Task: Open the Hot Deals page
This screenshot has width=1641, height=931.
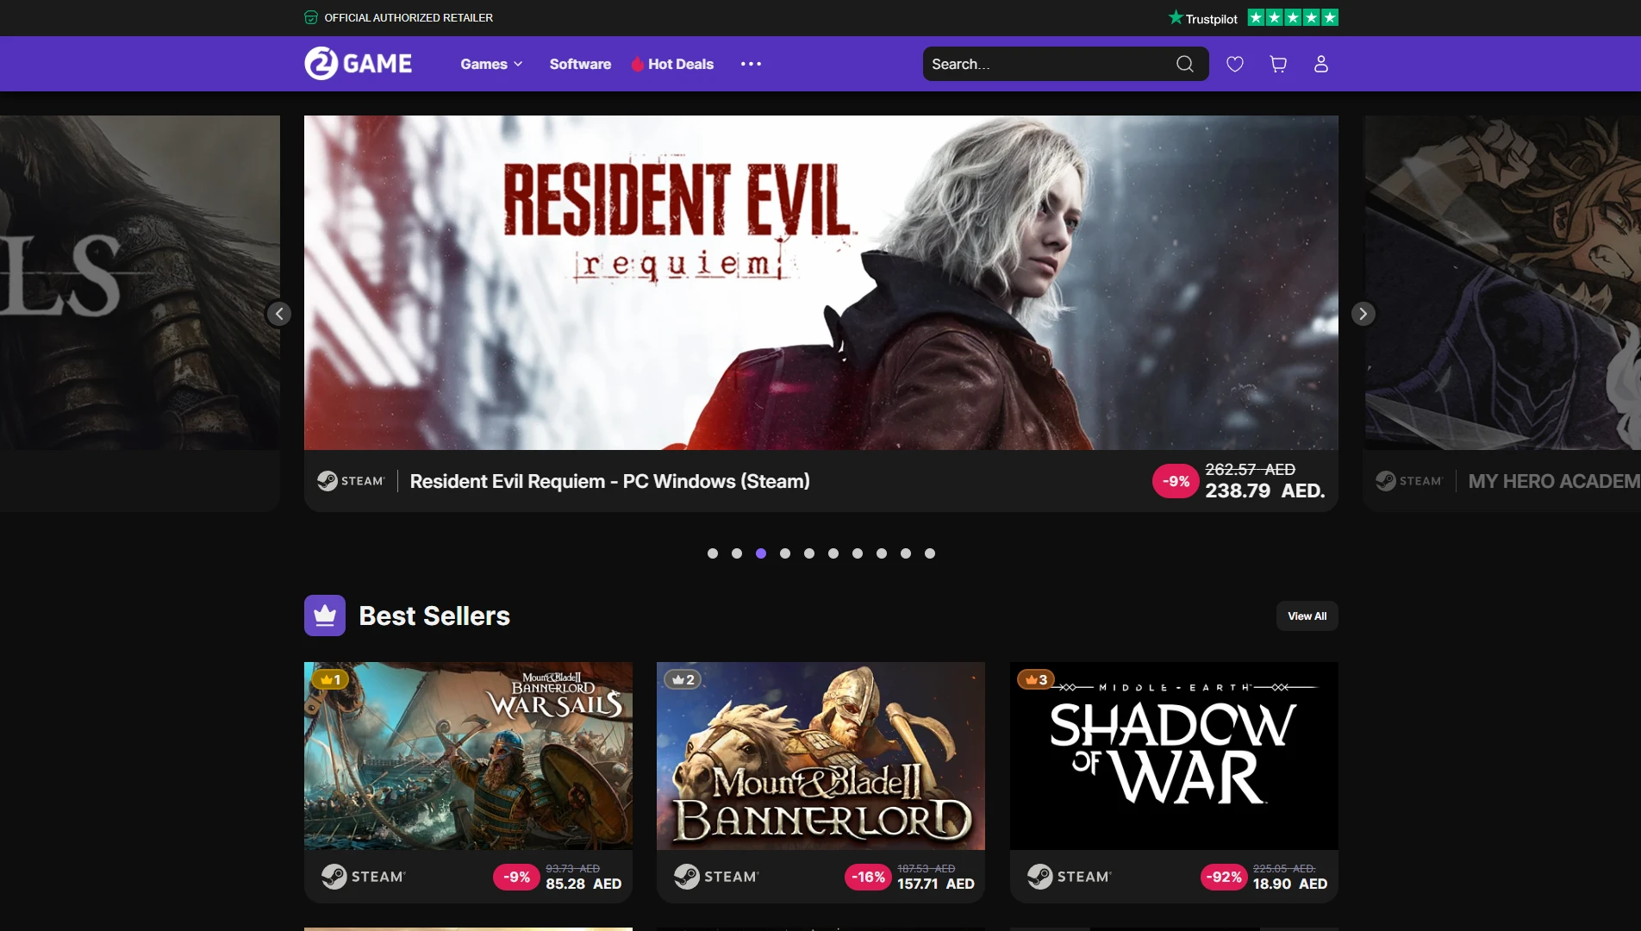Action: point(672,64)
